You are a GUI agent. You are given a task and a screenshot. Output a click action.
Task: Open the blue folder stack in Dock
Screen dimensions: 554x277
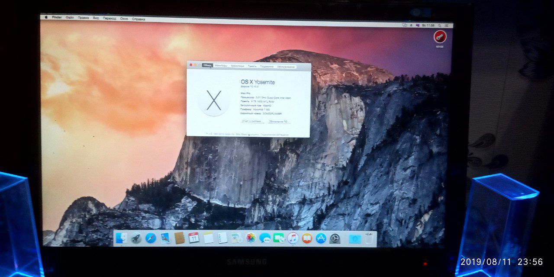pyautogui.click(x=354, y=238)
